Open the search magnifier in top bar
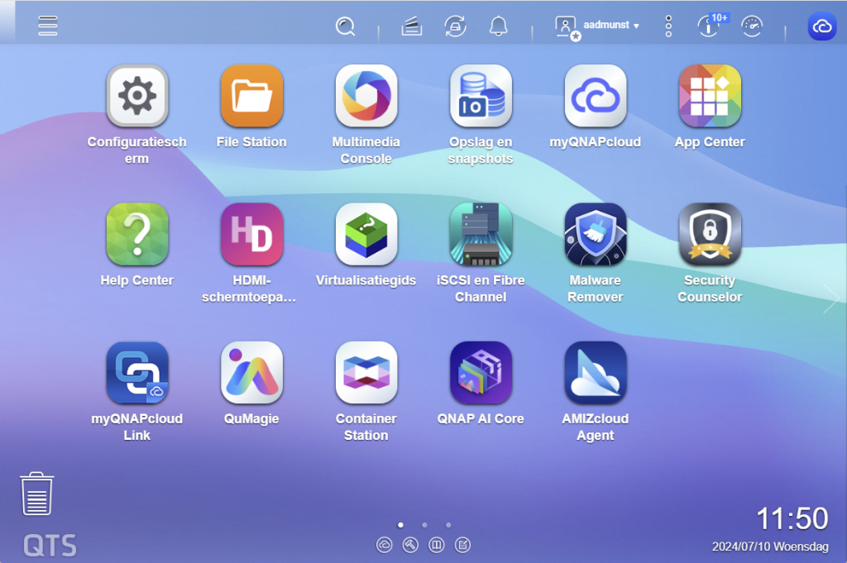The width and height of the screenshot is (847, 563). click(x=345, y=26)
